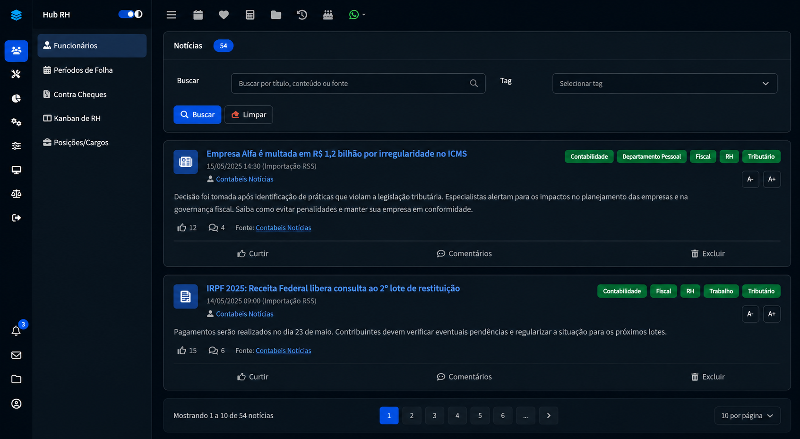Open Fonte link Contabeis Notícias in Empresa Alfa article
This screenshot has height=439, width=800.
284,228
